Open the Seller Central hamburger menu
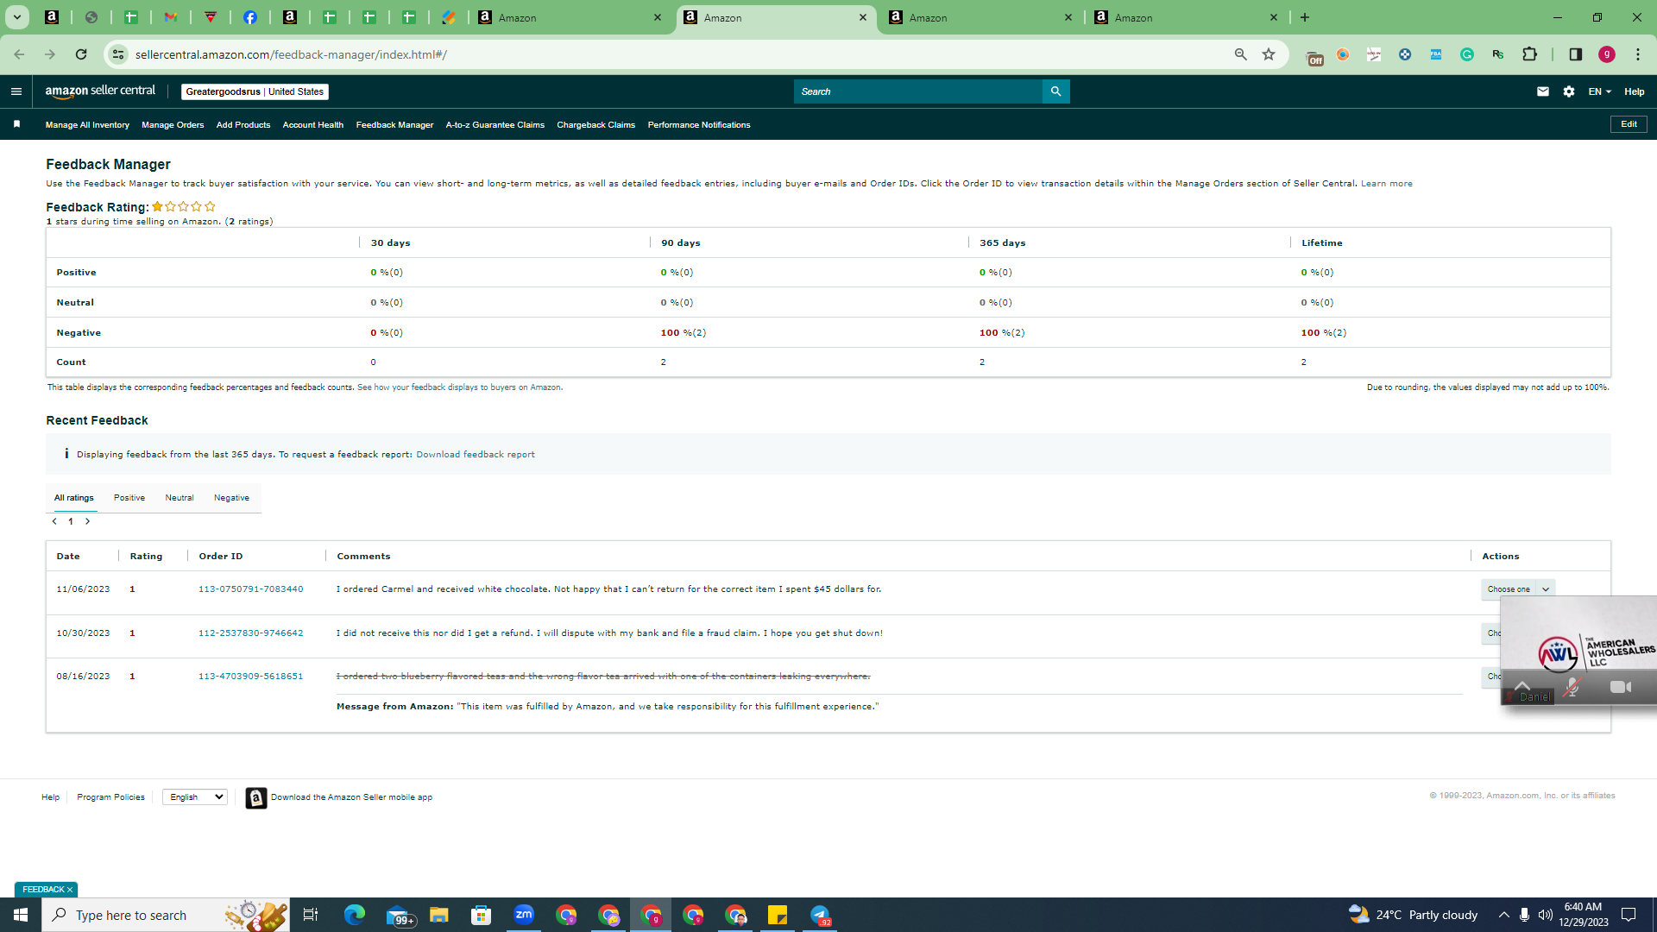 tap(16, 91)
